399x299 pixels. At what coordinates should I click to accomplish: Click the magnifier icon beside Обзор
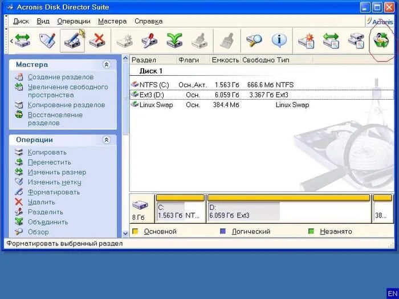pyautogui.click(x=19, y=232)
